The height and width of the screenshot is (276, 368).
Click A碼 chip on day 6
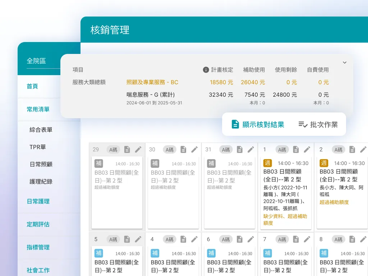(x=226, y=239)
